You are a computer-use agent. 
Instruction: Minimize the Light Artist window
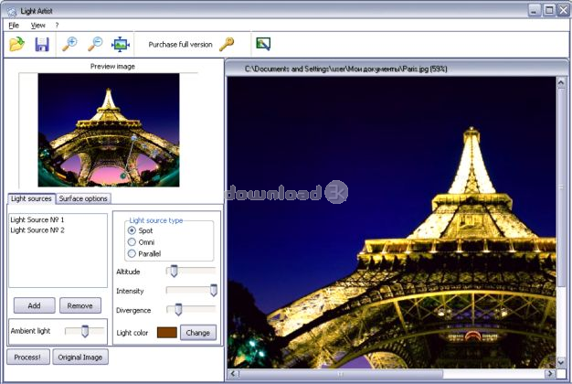point(534,10)
